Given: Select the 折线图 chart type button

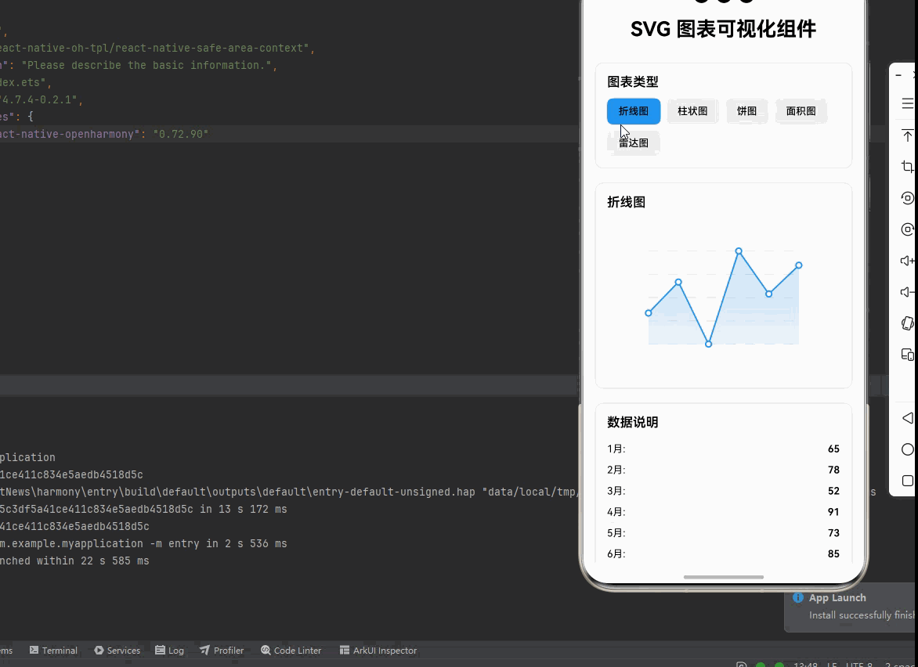Looking at the screenshot, I should [634, 111].
